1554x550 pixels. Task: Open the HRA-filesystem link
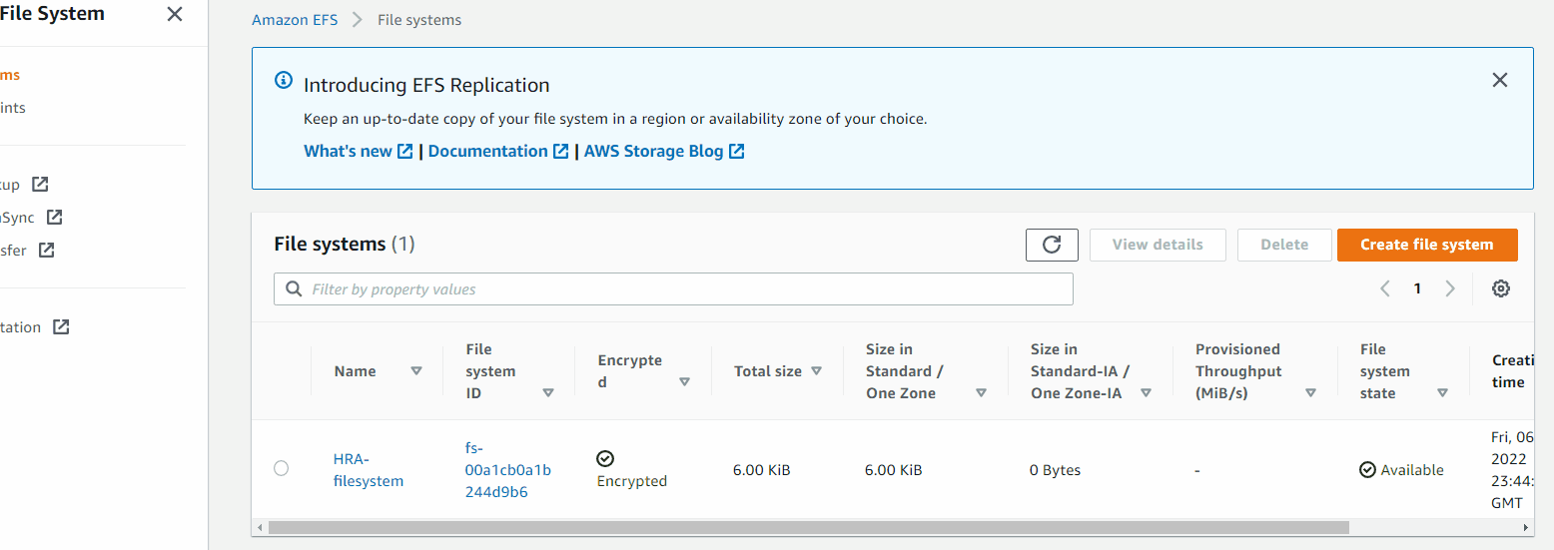pyautogui.click(x=369, y=470)
